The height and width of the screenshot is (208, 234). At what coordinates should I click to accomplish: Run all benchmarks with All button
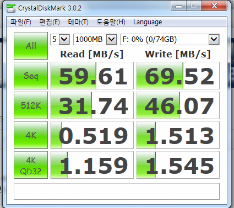point(31,46)
